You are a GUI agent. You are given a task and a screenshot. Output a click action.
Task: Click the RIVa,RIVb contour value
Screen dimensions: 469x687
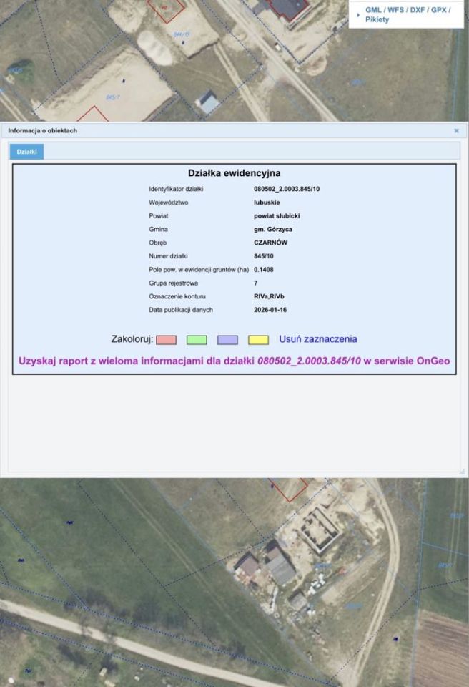(x=269, y=296)
